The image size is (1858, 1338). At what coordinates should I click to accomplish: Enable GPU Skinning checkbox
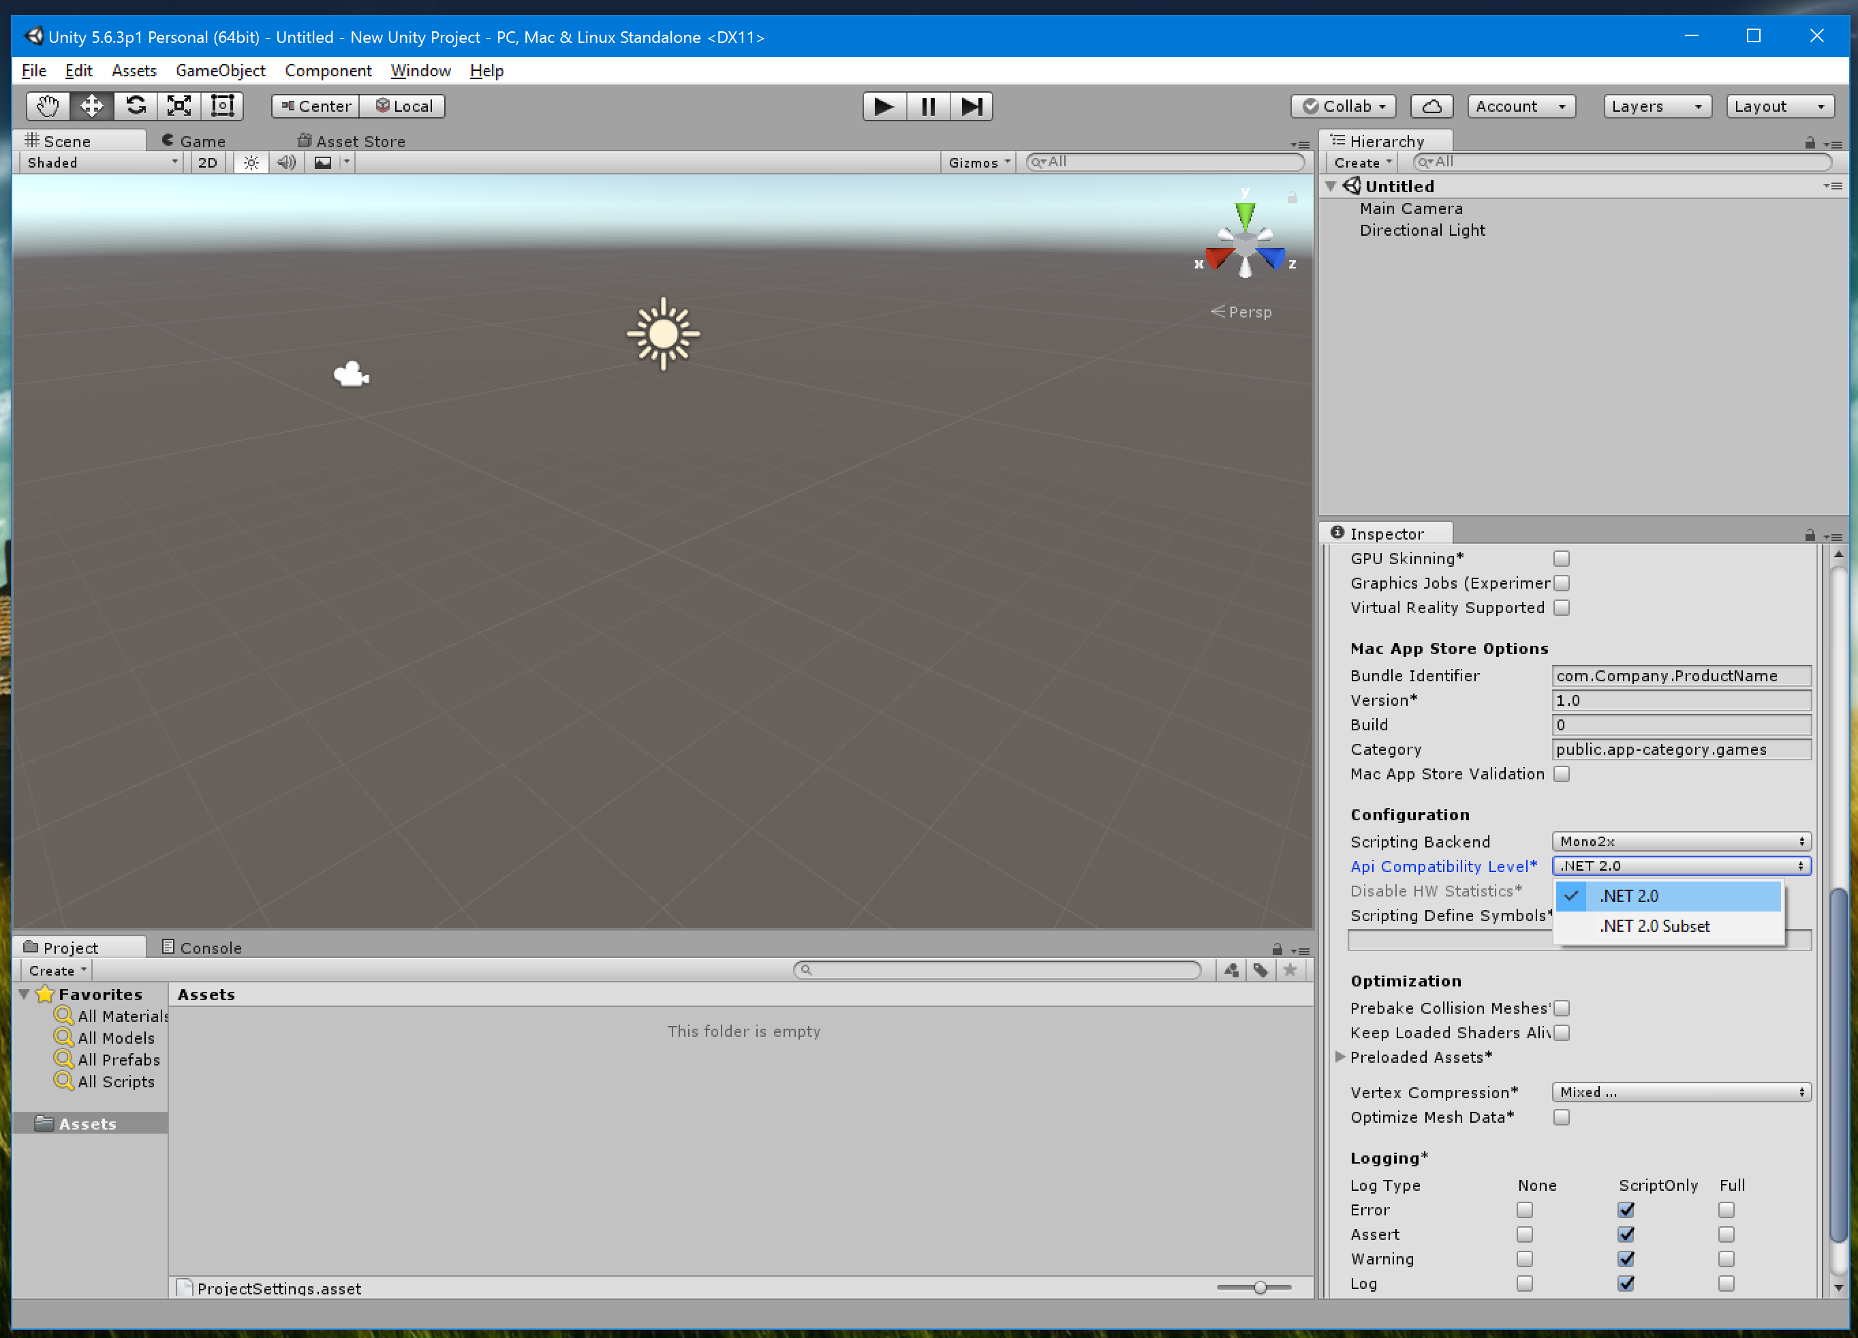tap(1562, 559)
